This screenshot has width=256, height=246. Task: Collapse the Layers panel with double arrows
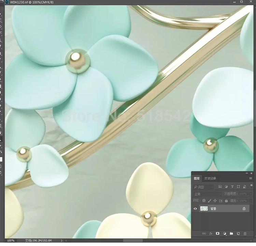[x=247, y=173]
